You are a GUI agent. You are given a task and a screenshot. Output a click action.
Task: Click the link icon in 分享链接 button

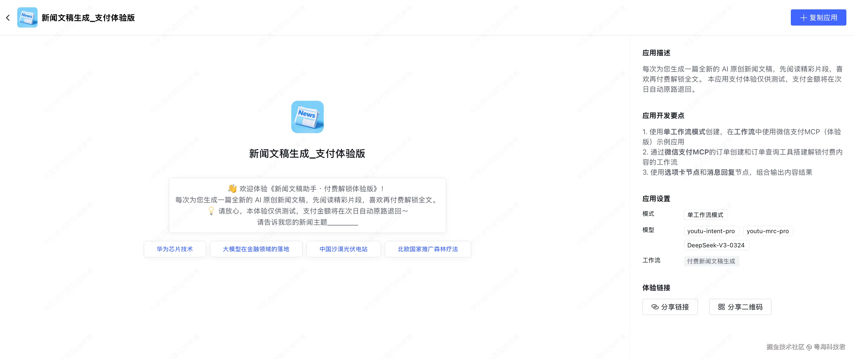pos(655,307)
